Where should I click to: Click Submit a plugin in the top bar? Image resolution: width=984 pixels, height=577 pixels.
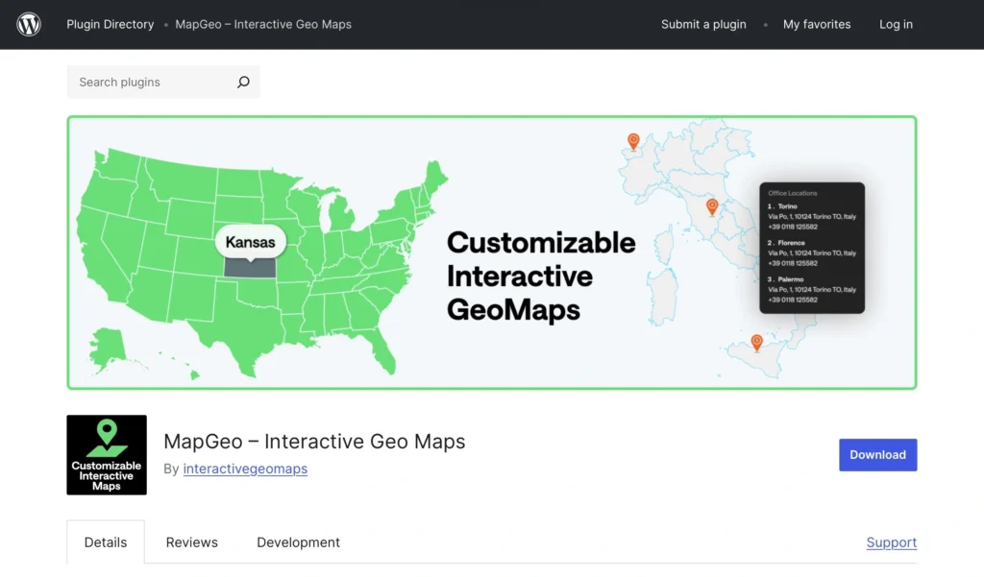(703, 24)
